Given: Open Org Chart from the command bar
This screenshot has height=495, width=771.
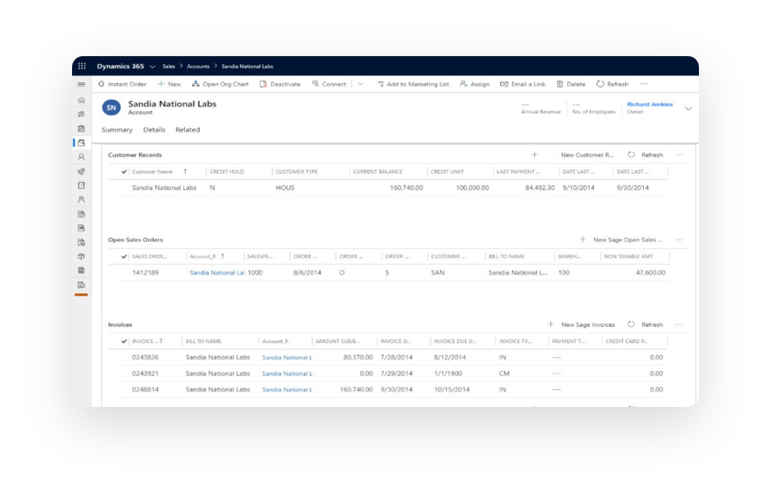Looking at the screenshot, I should click(x=220, y=84).
